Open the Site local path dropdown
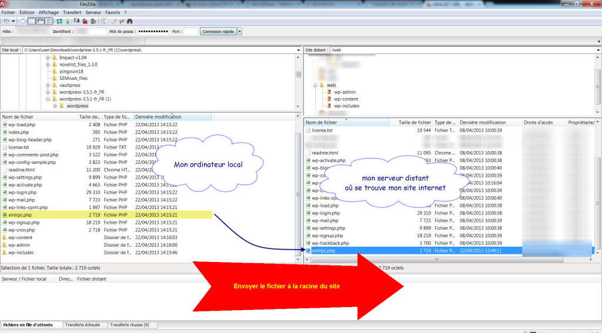Viewport: 602px width, 333px height. [x=298, y=50]
